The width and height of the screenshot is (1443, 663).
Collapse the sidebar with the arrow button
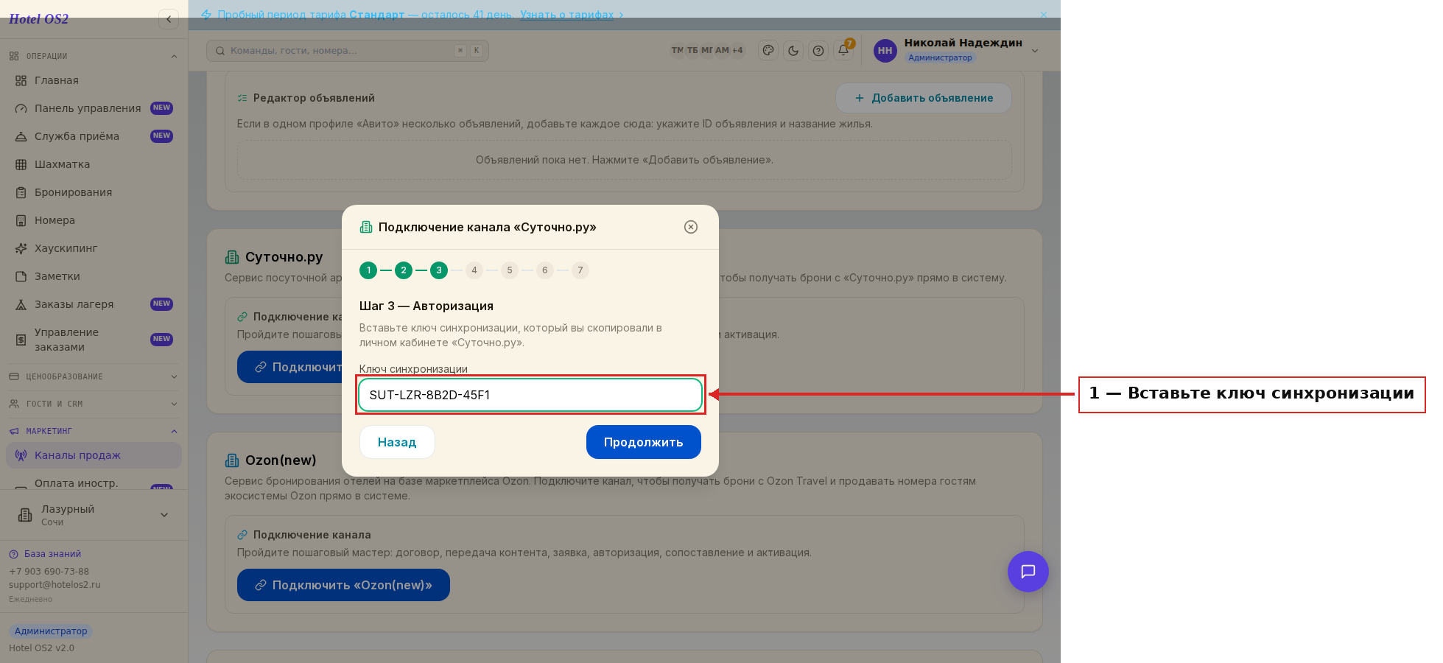click(169, 19)
